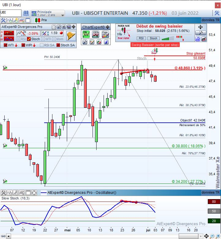The width and height of the screenshot is (221, 239).
Task: Toggle the Mom checkbox
Action: (x=54, y=39)
